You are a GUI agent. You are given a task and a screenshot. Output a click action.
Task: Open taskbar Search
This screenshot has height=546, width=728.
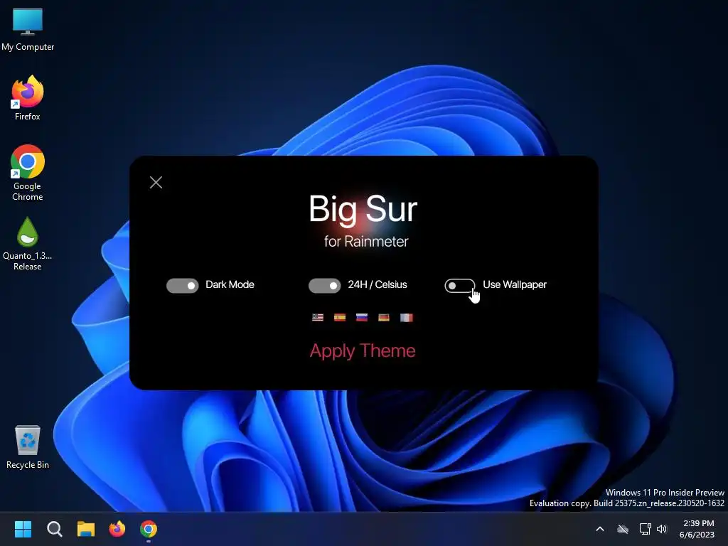click(x=54, y=529)
